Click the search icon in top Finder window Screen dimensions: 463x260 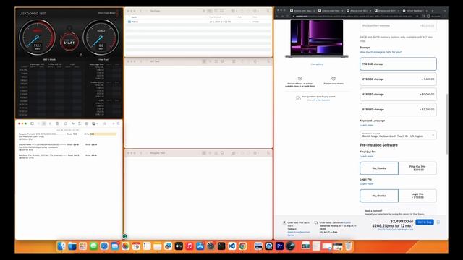pos(268,11)
